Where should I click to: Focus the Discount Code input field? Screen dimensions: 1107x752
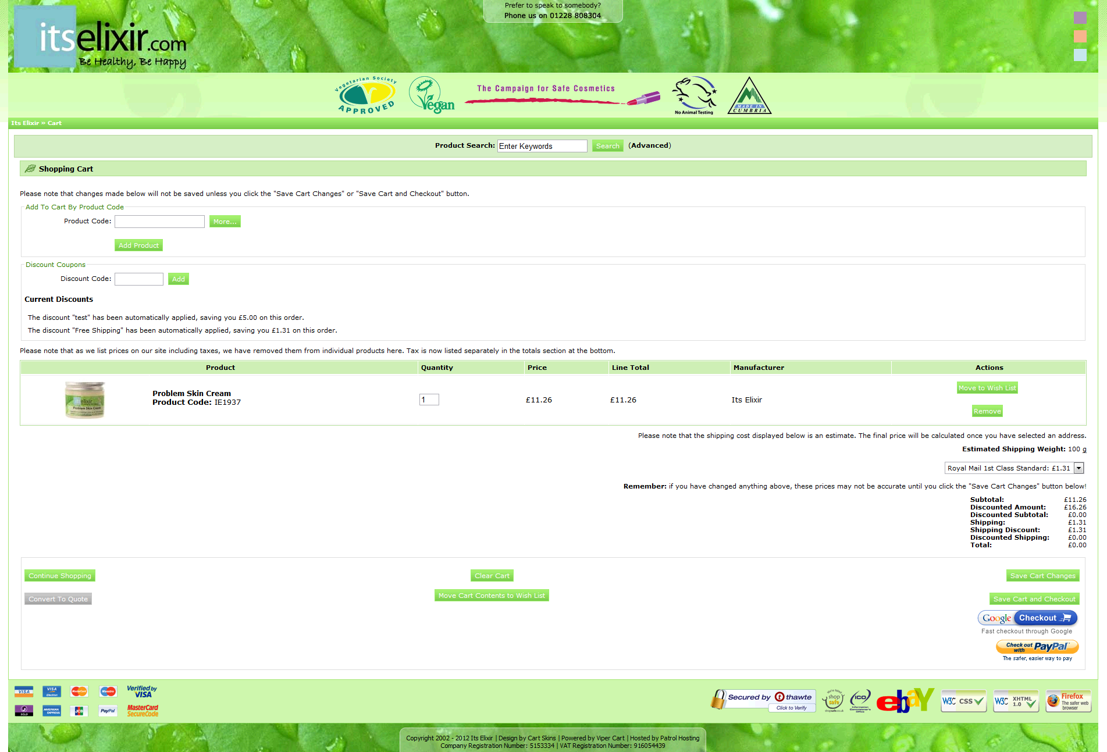point(139,279)
